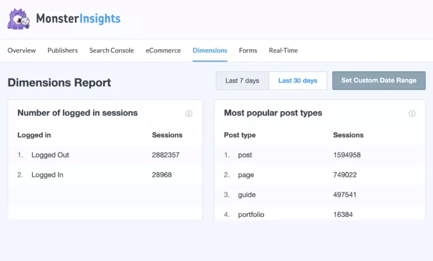Click Sessions header in post types table

point(348,135)
